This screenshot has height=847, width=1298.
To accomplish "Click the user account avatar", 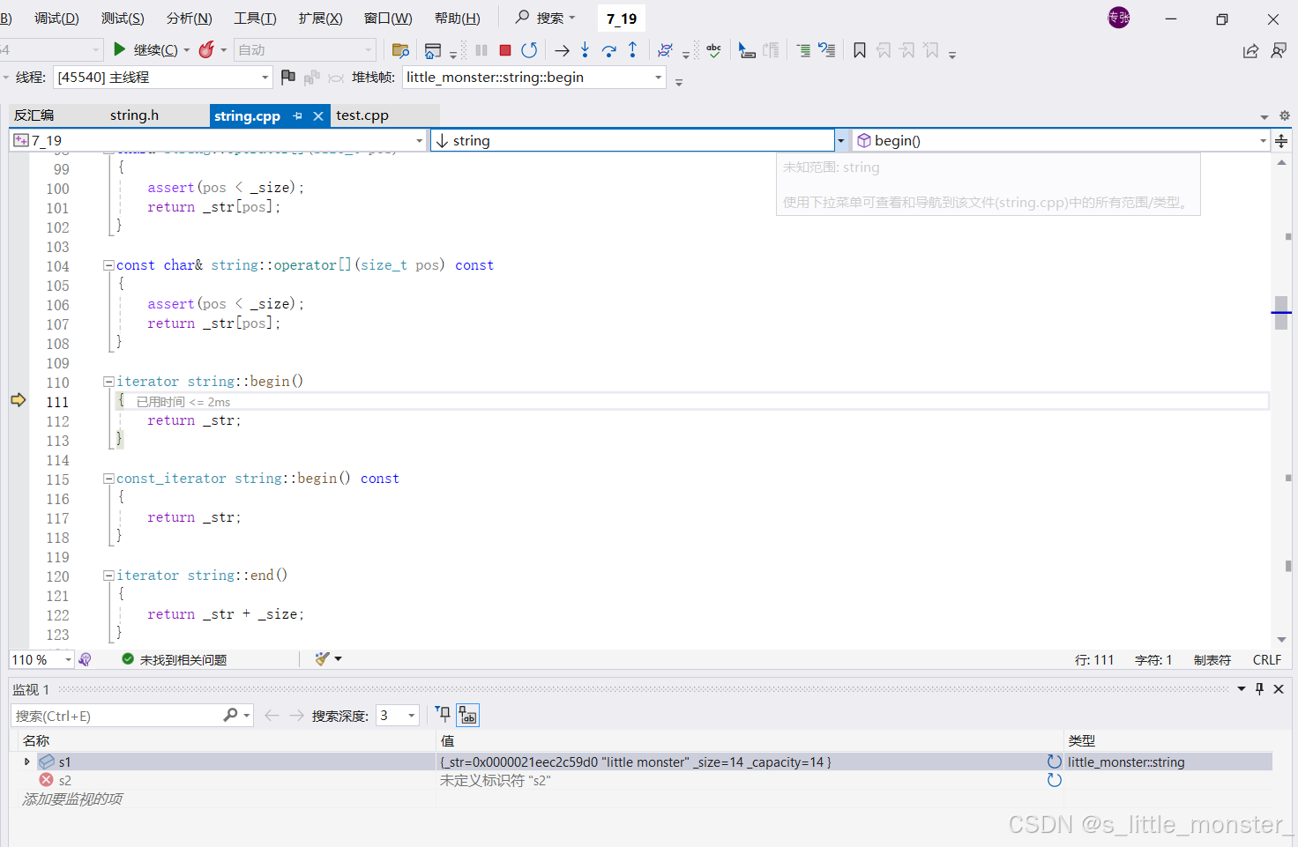I will (x=1119, y=18).
